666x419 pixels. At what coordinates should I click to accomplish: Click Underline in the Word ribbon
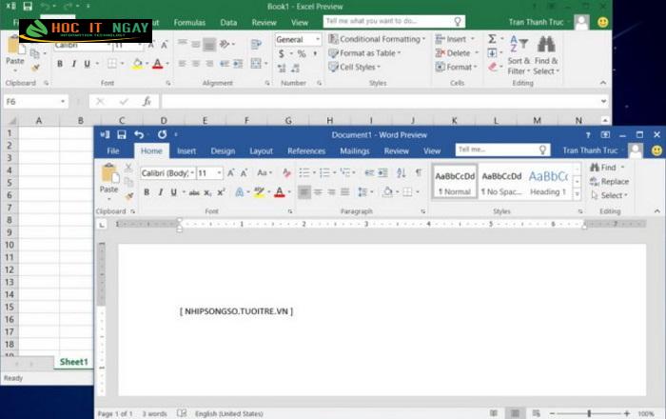tap(174, 192)
